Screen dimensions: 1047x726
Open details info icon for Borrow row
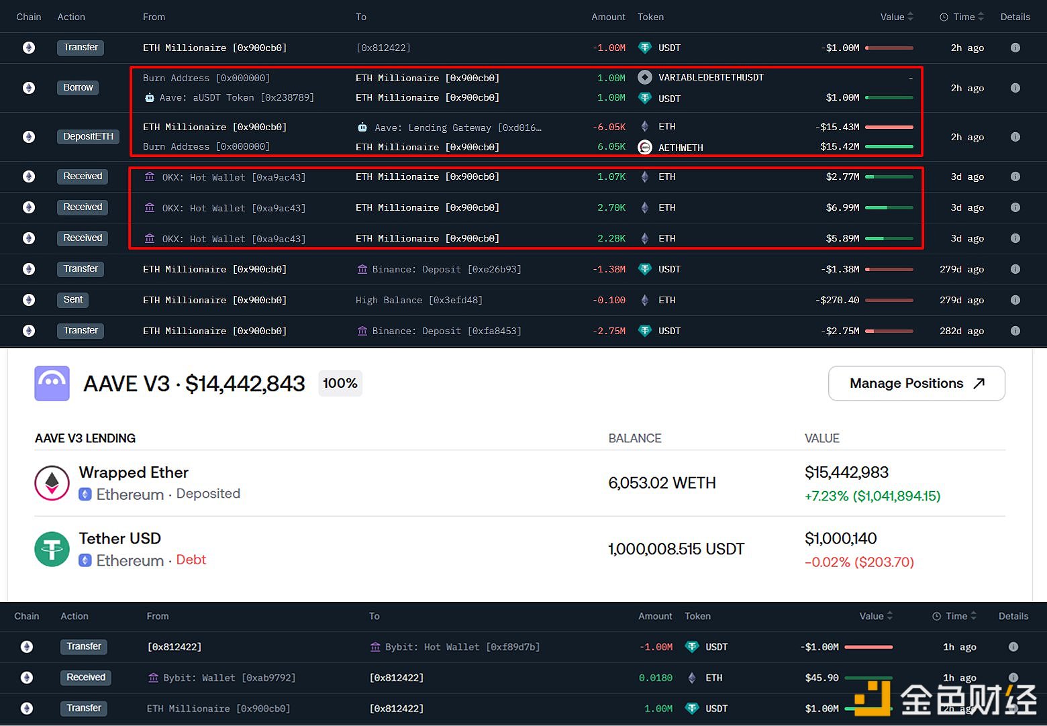pos(1015,88)
